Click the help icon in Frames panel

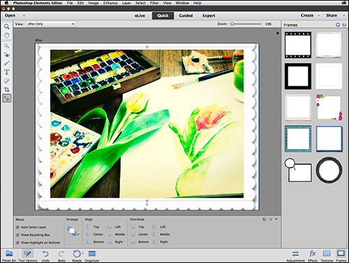tap(344, 24)
